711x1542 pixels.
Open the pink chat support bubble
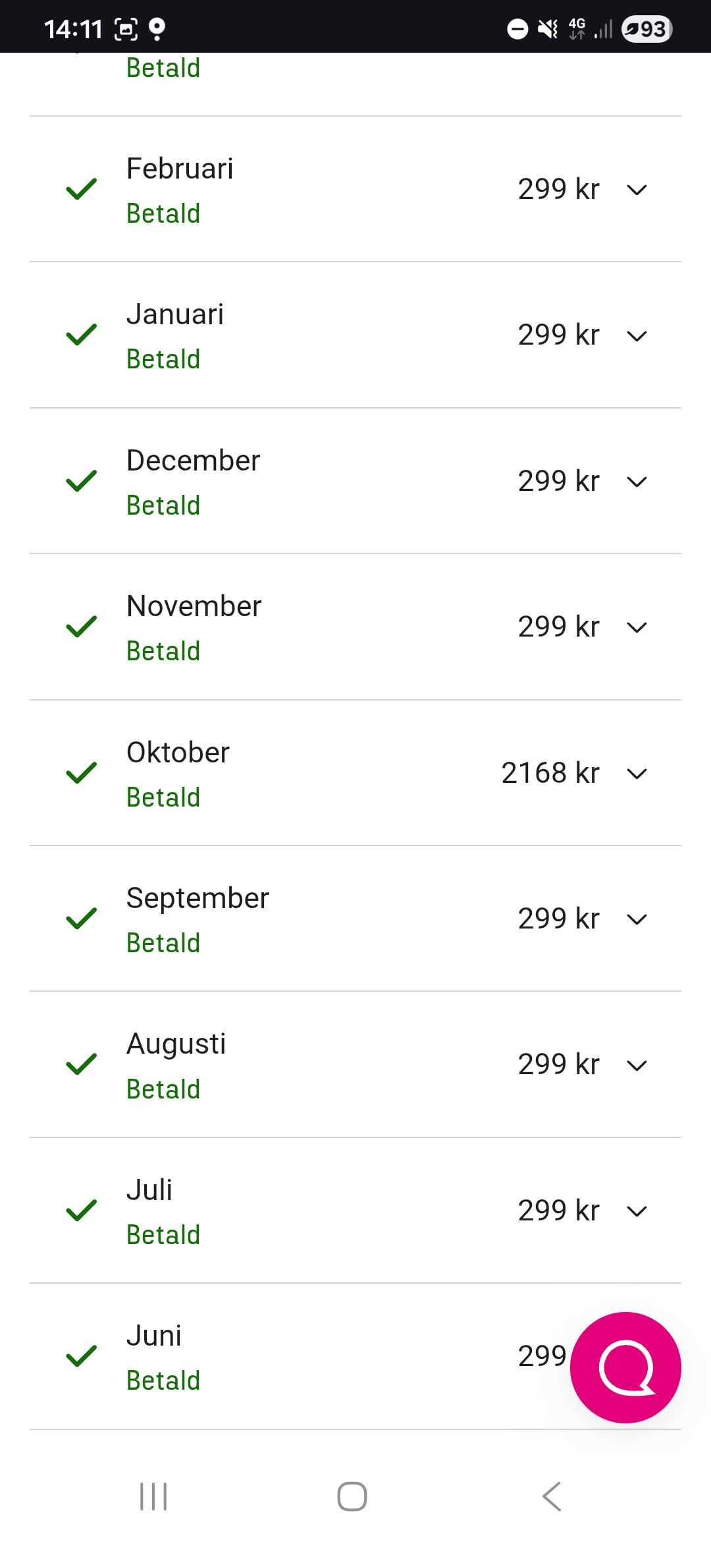tap(625, 1367)
